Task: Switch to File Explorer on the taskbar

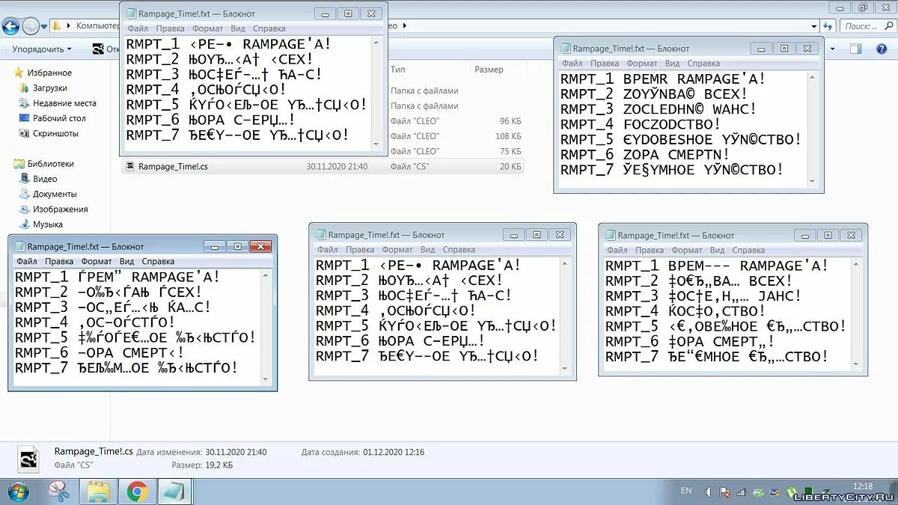Action: (x=98, y=491)
